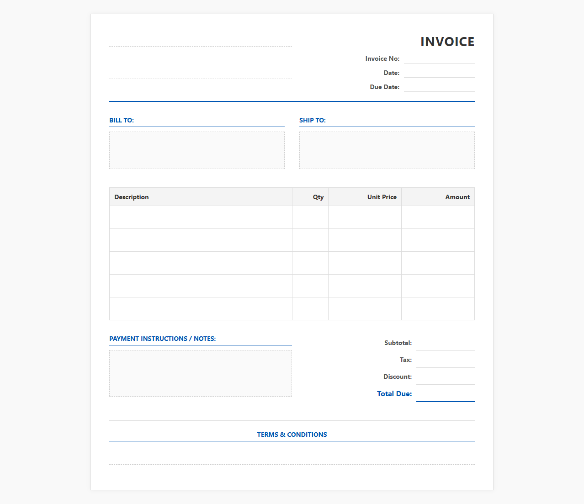584x504 pixels.
Task: Click the INVOICE heading
Action: click(447, 42)
